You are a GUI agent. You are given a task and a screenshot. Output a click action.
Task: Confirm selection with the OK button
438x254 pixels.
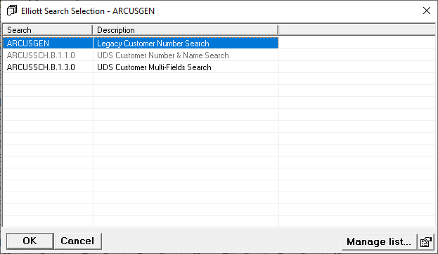[x=30, y=241]
